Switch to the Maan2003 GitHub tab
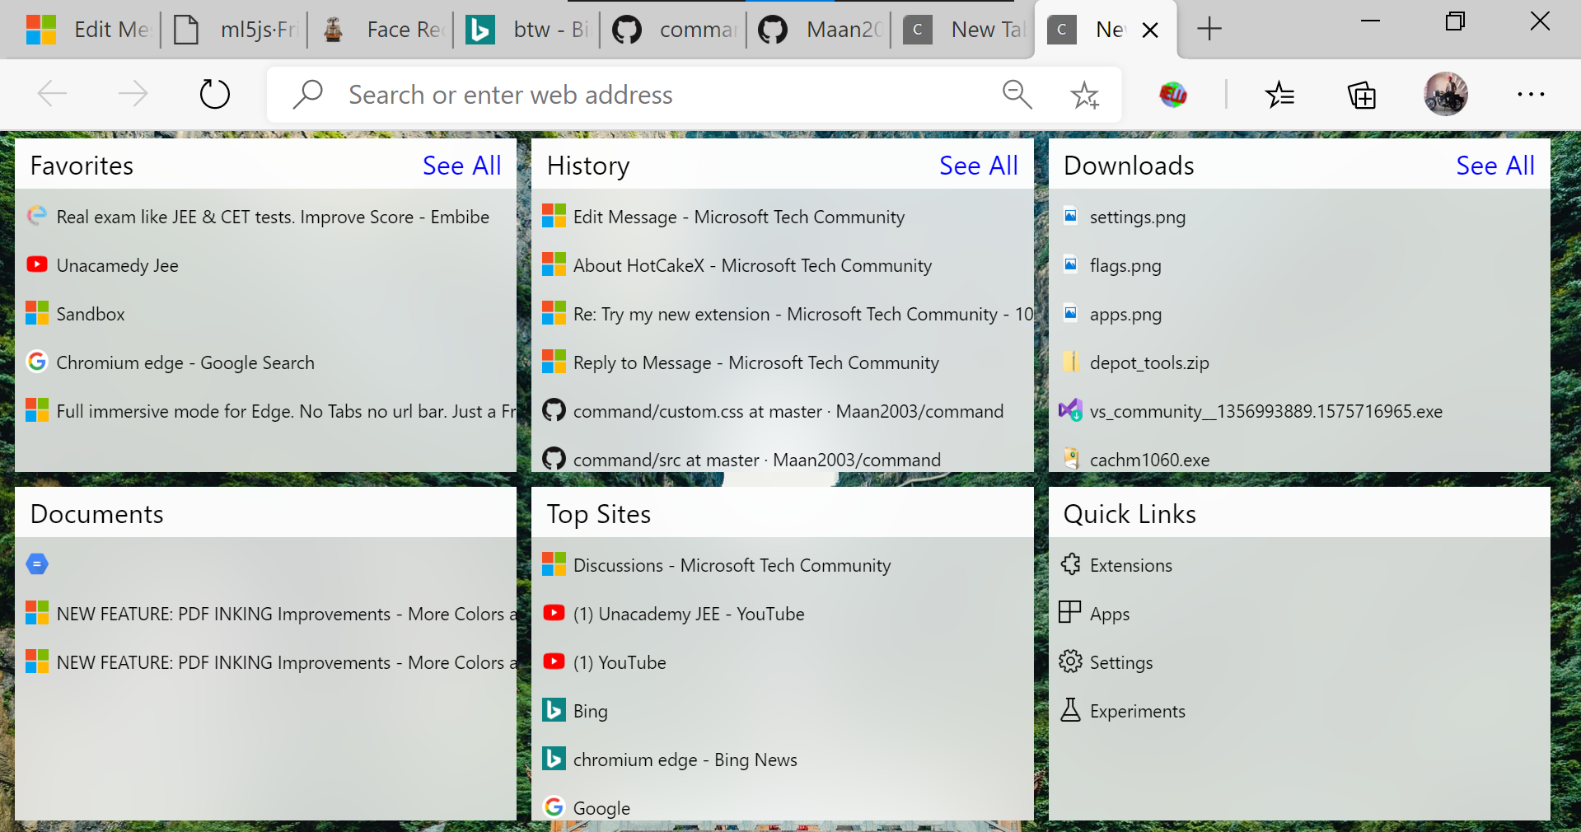The image size is (1581, 832). pos(819,29)
